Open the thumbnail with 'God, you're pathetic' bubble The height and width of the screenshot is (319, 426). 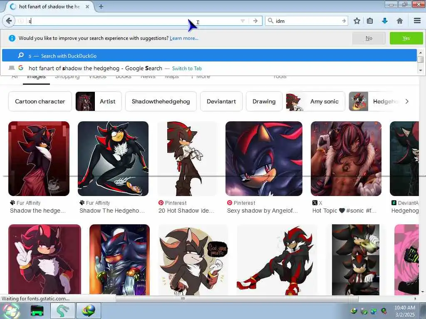193,259
